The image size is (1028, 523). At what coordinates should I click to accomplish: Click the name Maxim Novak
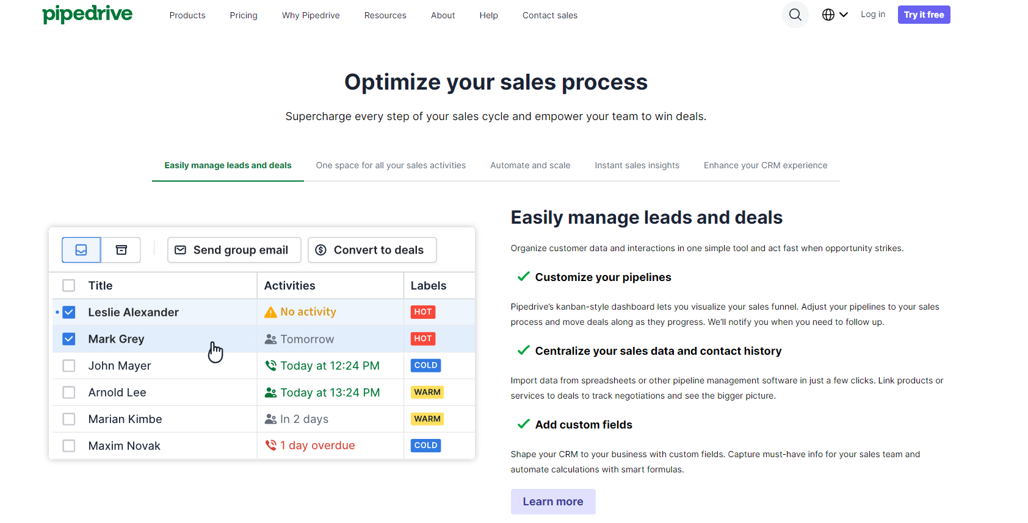125,446
